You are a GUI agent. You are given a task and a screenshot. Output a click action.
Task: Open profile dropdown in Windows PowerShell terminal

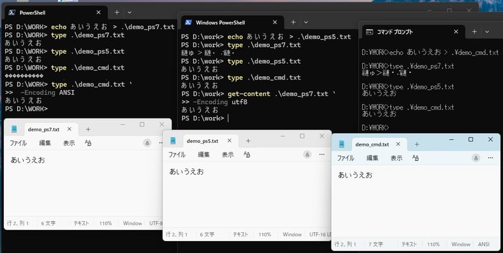306,23
